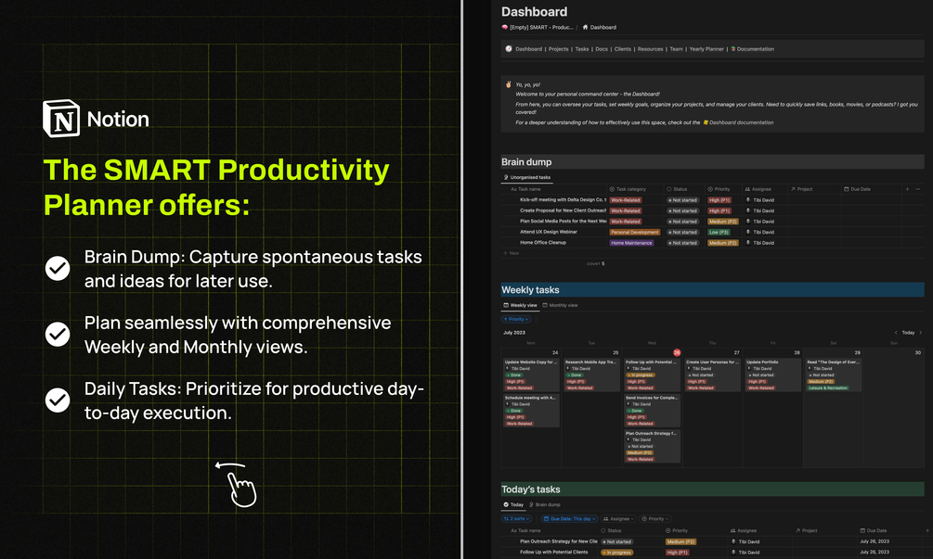Open Send Invoices for Comple... card
Screen dimensions: 933x559
point(652,411)
